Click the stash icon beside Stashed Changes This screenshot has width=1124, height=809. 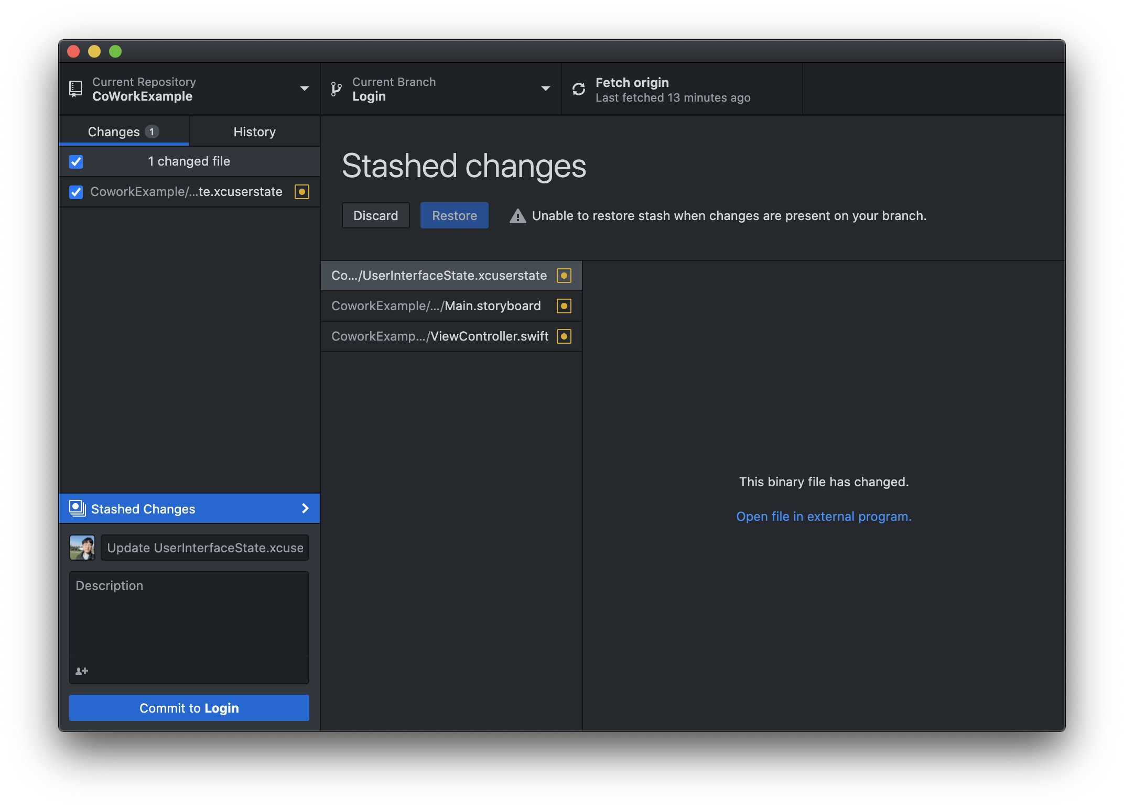(78, 508)
